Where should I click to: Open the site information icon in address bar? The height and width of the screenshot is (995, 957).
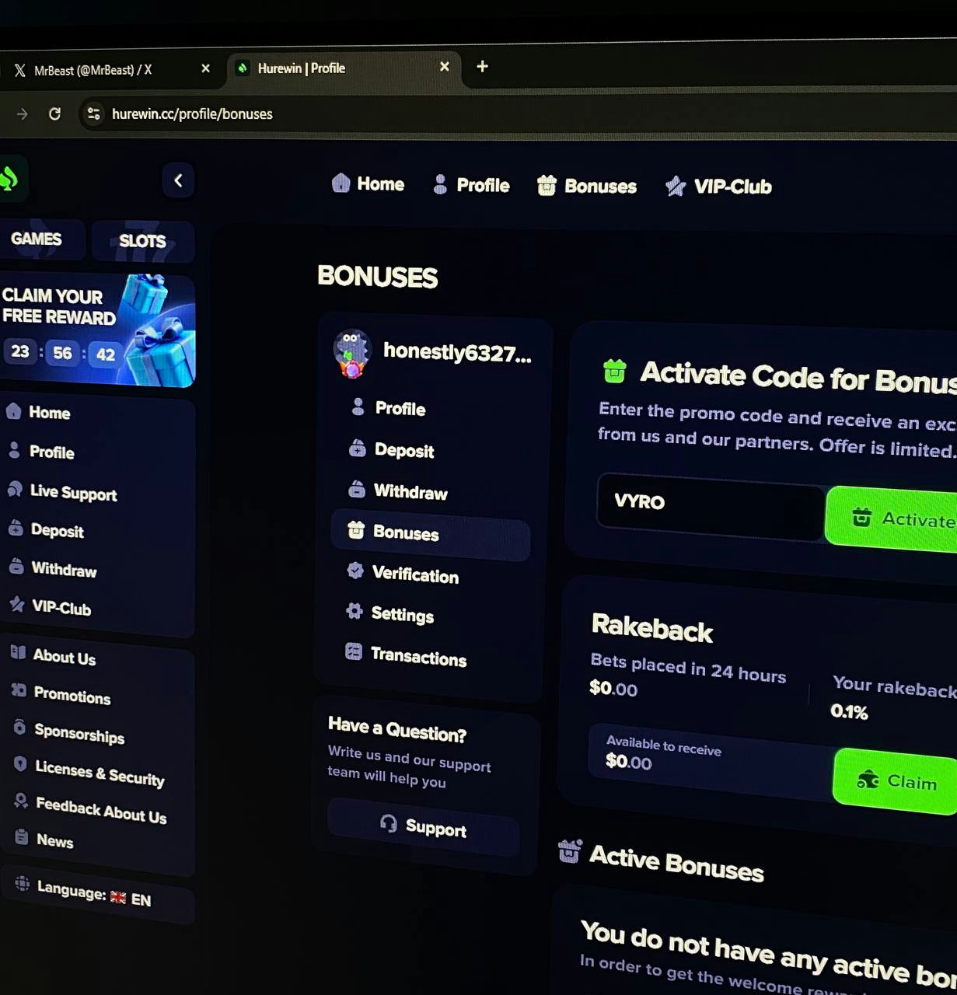(x=93, y=114)
